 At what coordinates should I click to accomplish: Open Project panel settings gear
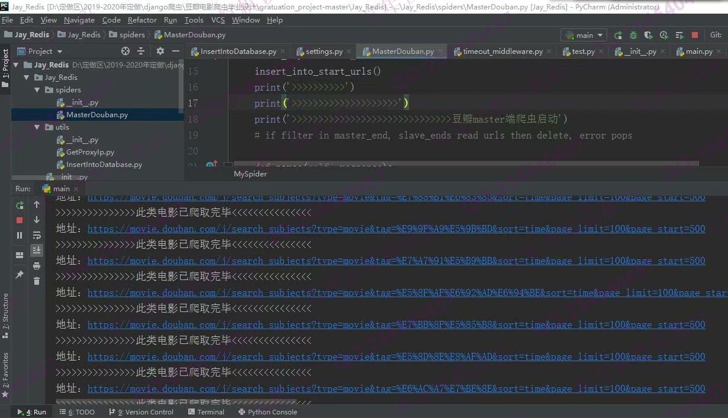[x=160, y=52]
